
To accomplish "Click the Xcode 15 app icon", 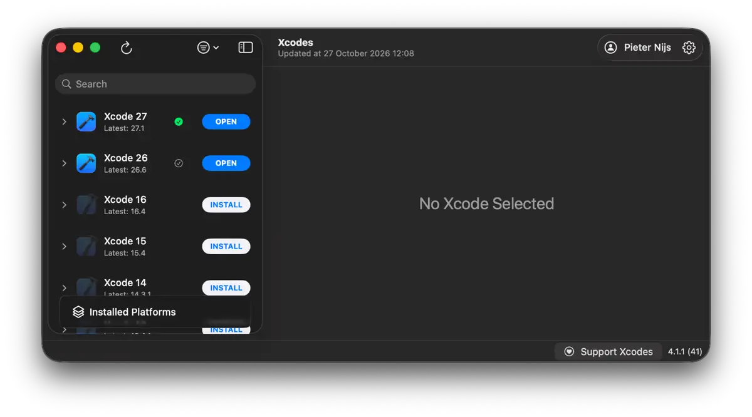I will (x=86, y=246).
